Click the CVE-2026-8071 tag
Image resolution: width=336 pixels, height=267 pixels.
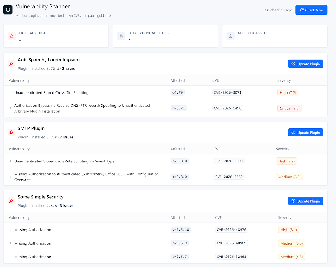point(228,92)
